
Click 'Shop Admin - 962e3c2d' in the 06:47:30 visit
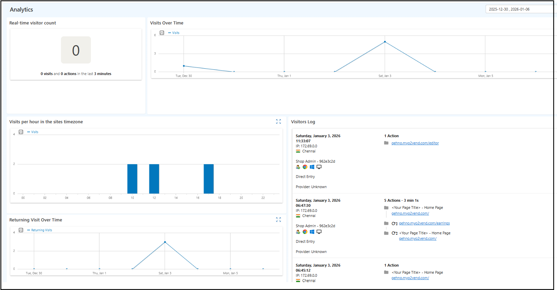coord(315,226)
